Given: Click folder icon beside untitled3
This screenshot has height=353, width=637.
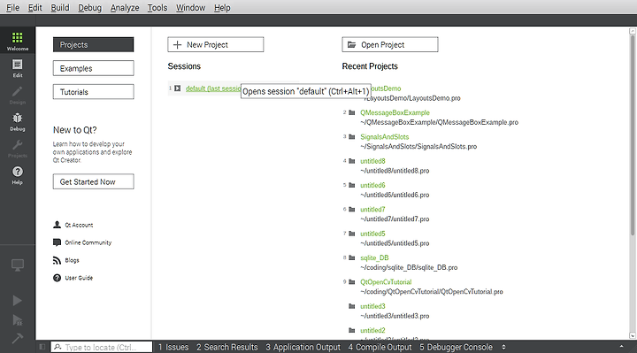Looking at the screenshot, I should pyautogui.click(x=352, y=306).
